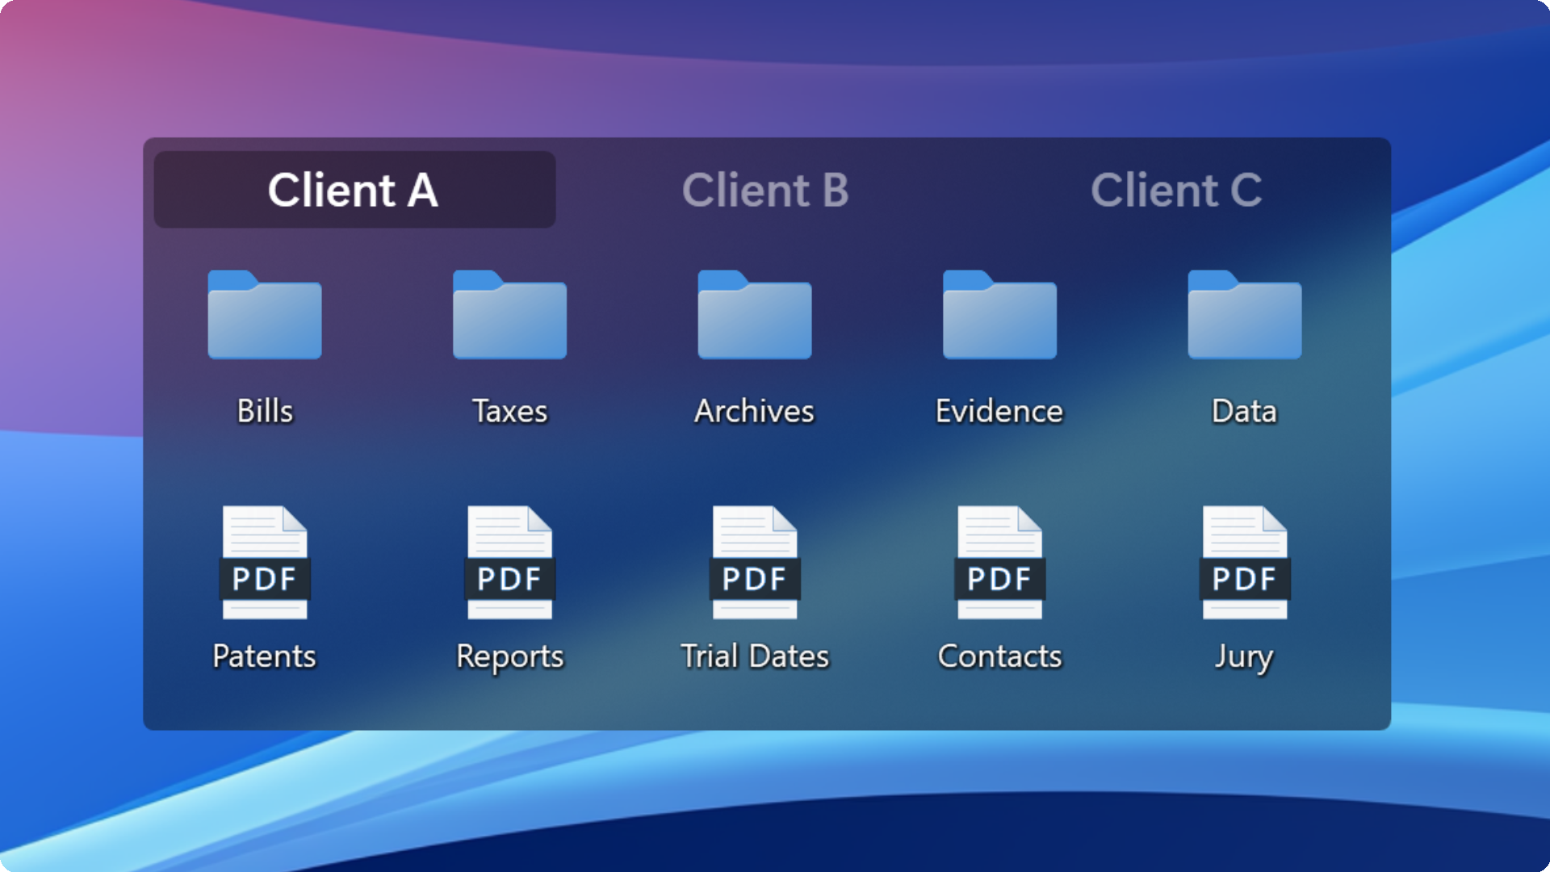Select the Taxes folder name text
The width and height of the screenshot is (1550, 872).
[509, 411]
